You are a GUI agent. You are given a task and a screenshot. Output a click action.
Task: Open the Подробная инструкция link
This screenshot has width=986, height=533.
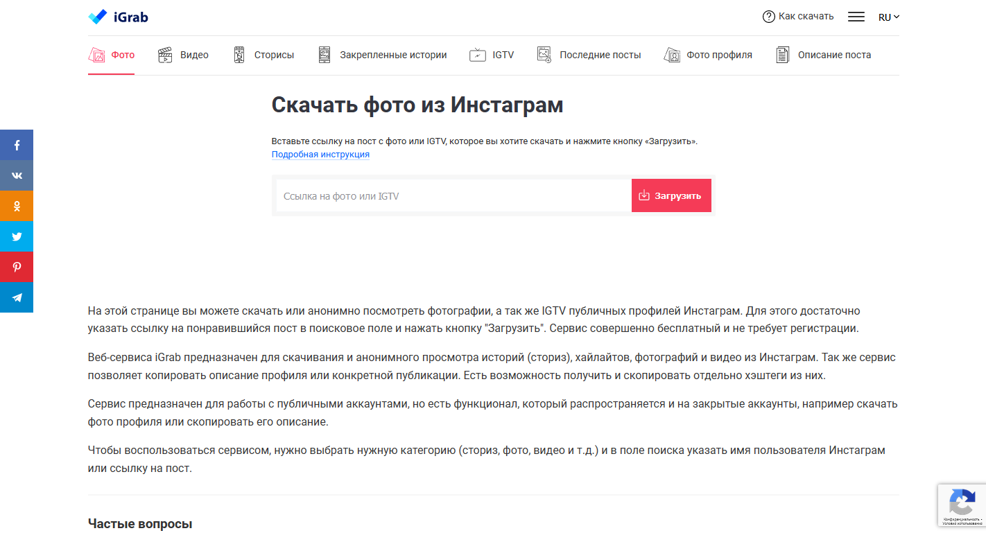click(x=320, y=154)
